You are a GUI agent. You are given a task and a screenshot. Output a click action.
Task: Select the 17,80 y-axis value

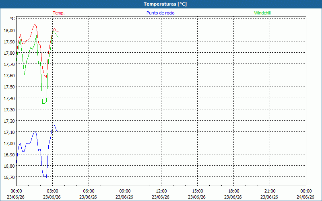[x=9, y=53]
